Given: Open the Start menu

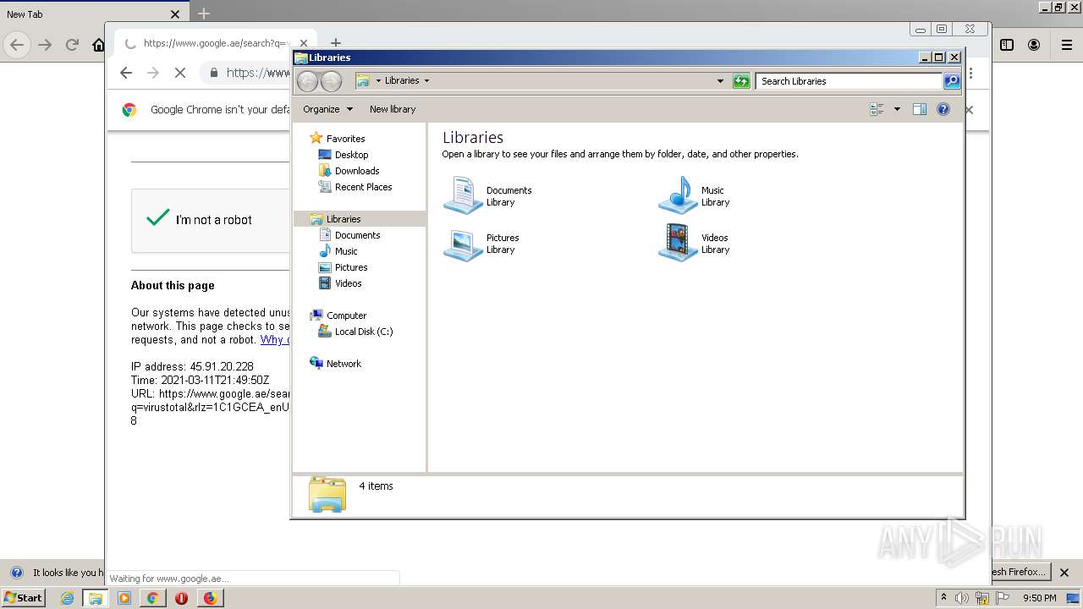Looking at the screenshot, I should pos(23,597).
